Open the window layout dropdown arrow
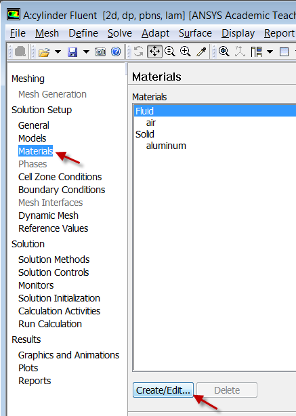This screenshot has height=416, width=296. [270, 51]
